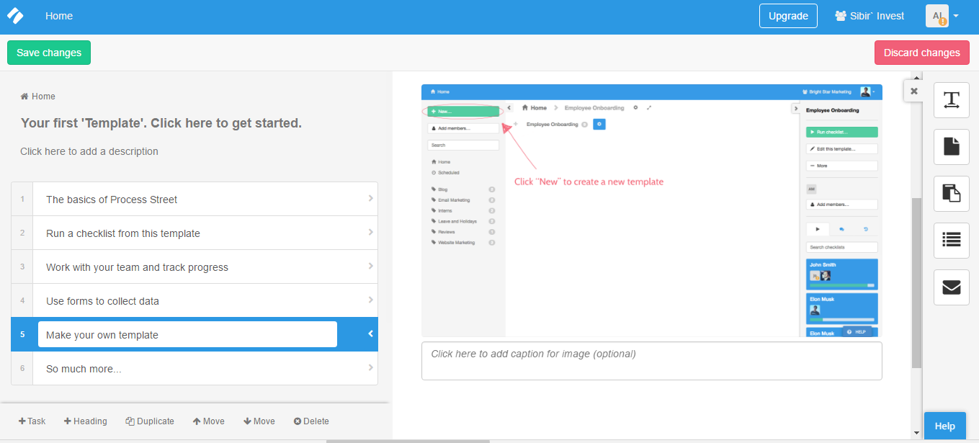Open the Process Street logo home icon
This screenshot has width=979, height=443.
(15, 16)
